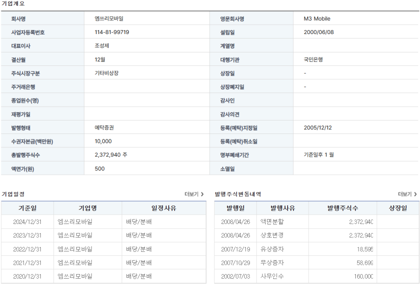Click total shares value 2,372,940 주
The height and width of the screenshot is (284, 420).
(x=111, y=155)
